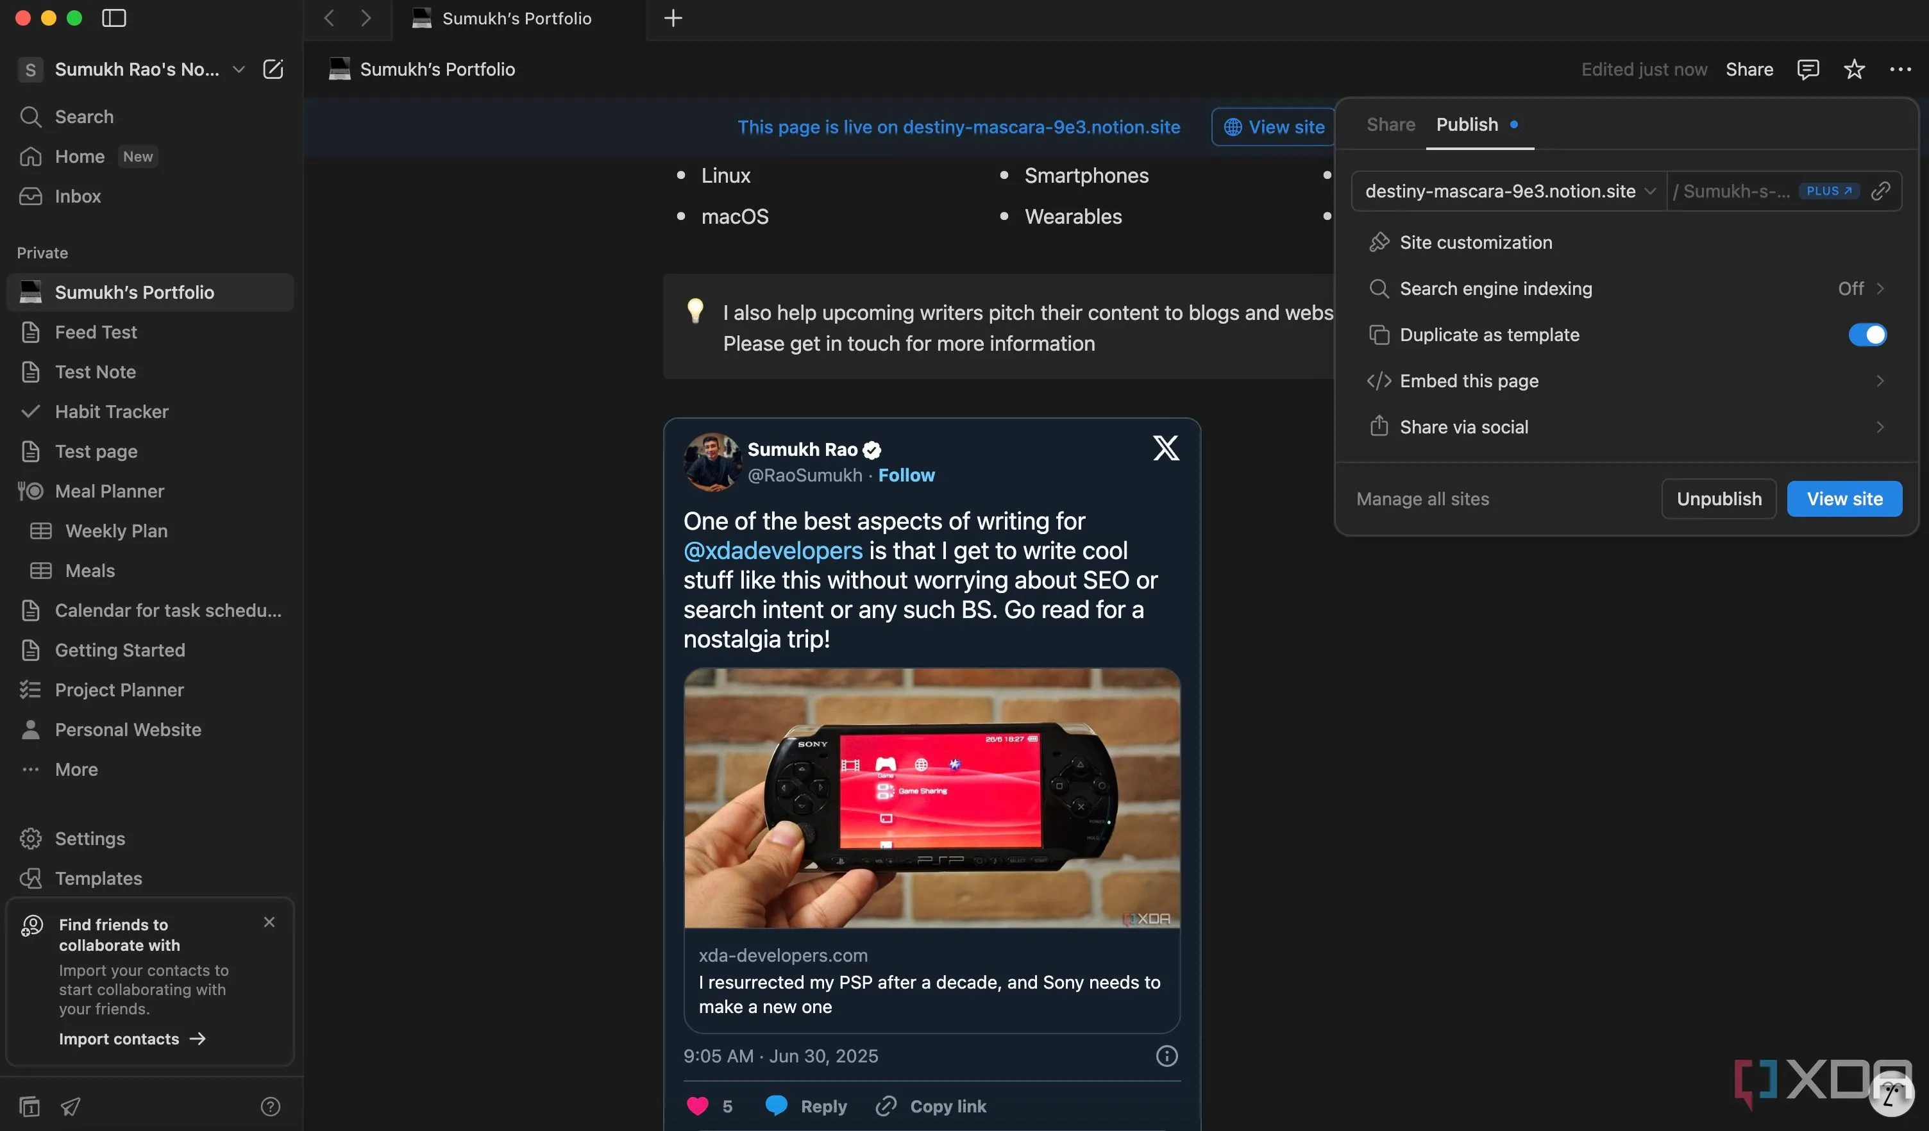
Task: Open trash icon at sidebar bottom
Action: (x=29, y=1107)
